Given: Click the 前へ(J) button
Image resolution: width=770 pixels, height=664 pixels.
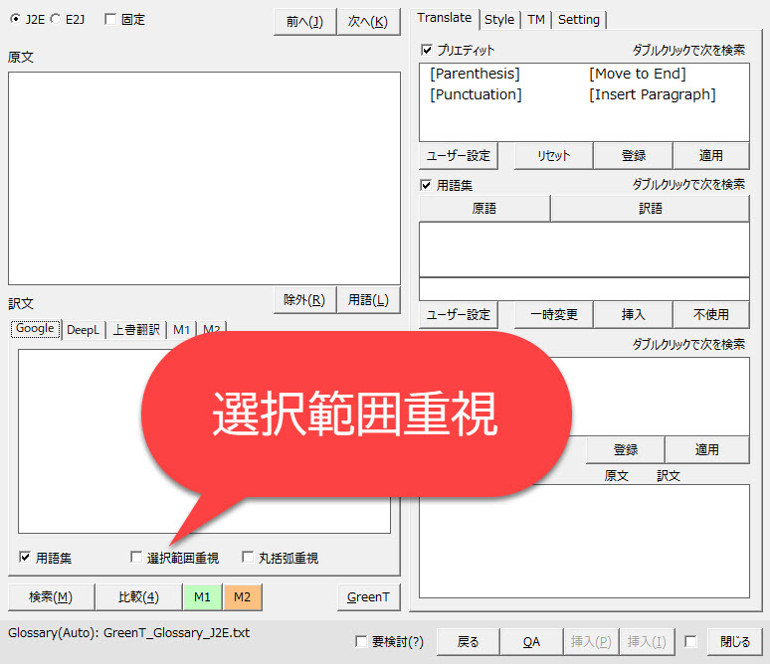Looking at the screenshot, I should pos(304,22).
